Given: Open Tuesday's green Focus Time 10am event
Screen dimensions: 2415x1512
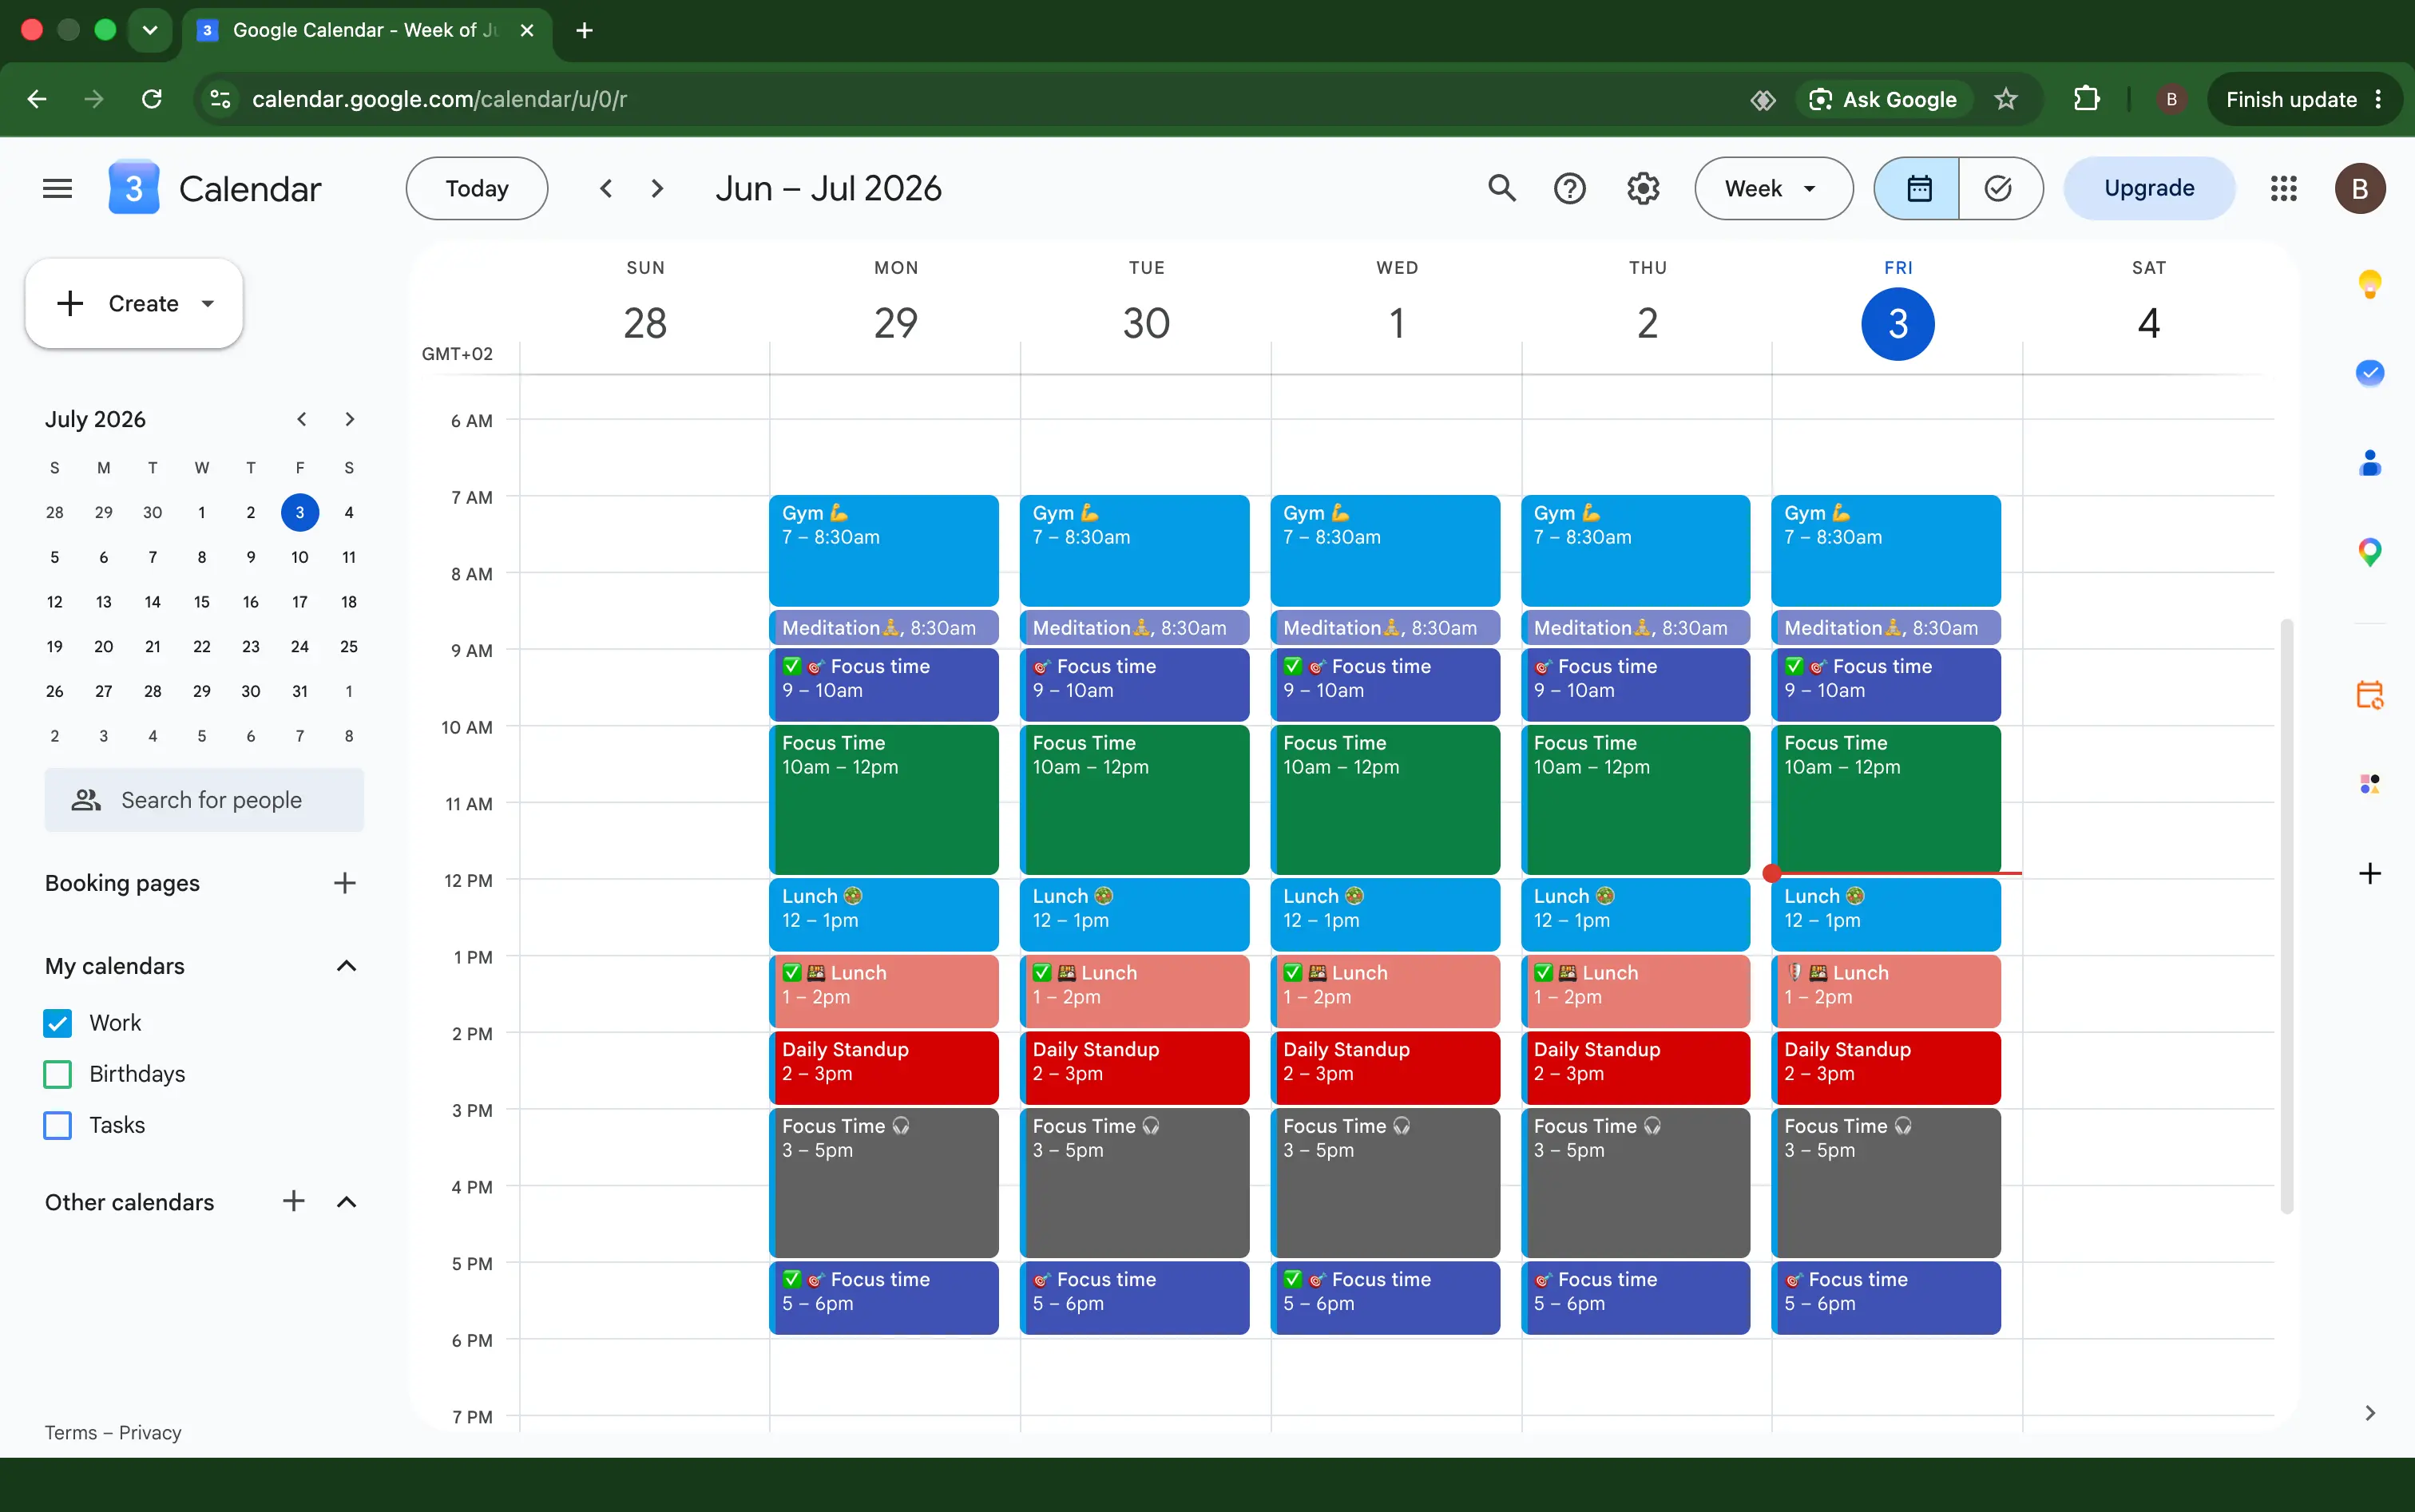Looking at the screenshot, I should [1135, 800].
